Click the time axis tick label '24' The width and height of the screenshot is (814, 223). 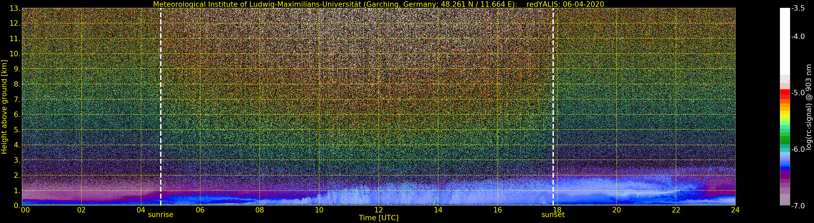click(x=735, y=210)
